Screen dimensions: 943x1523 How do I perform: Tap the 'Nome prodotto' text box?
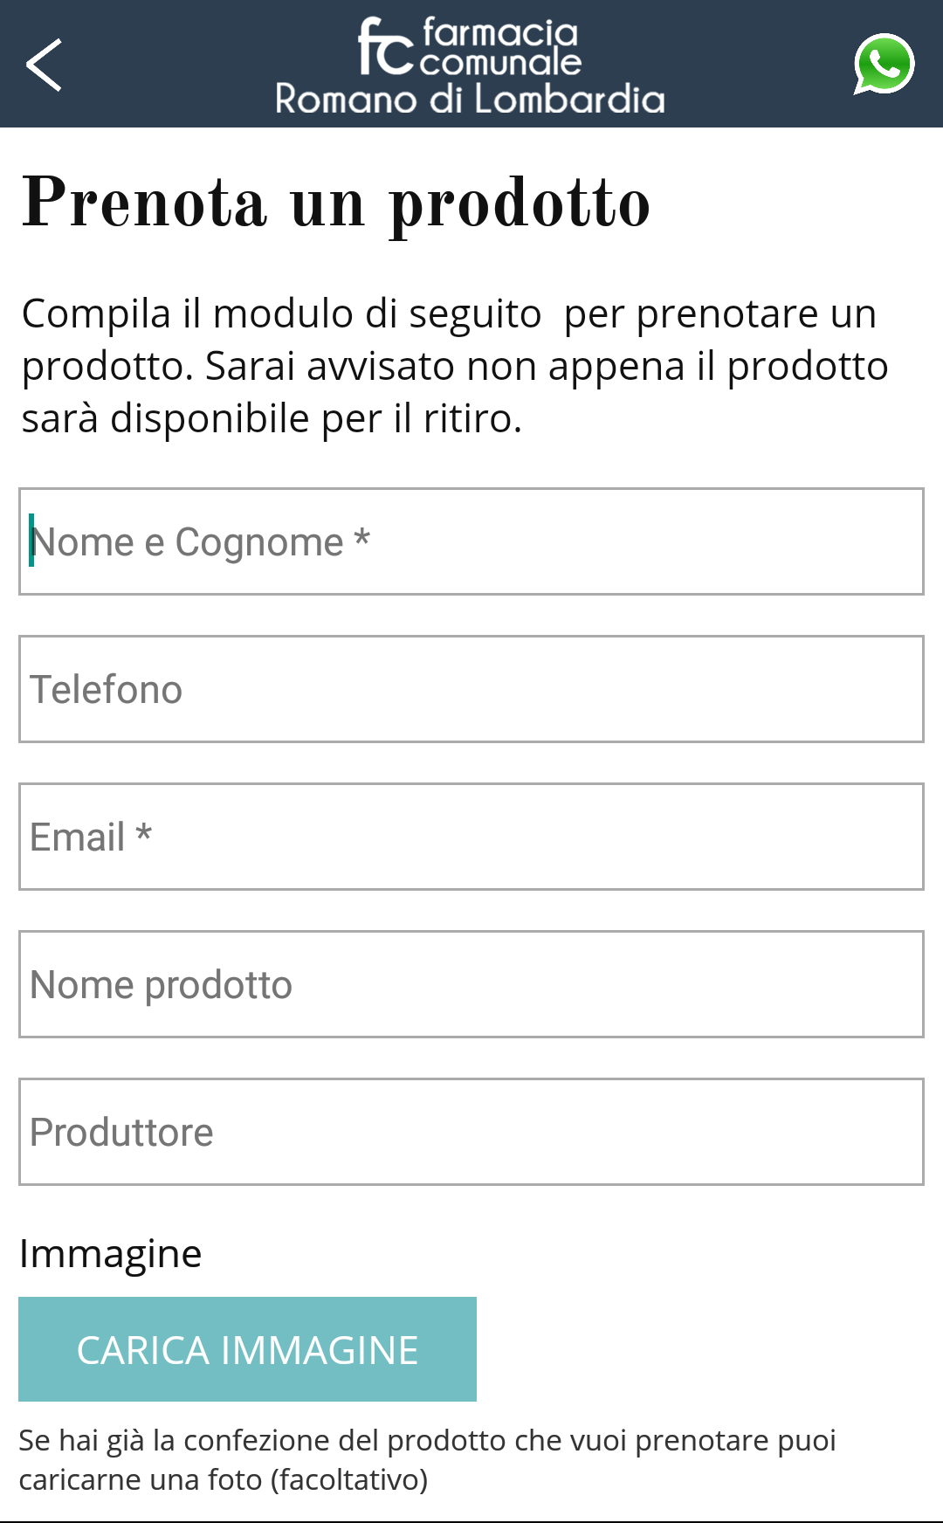click(471, 984)
